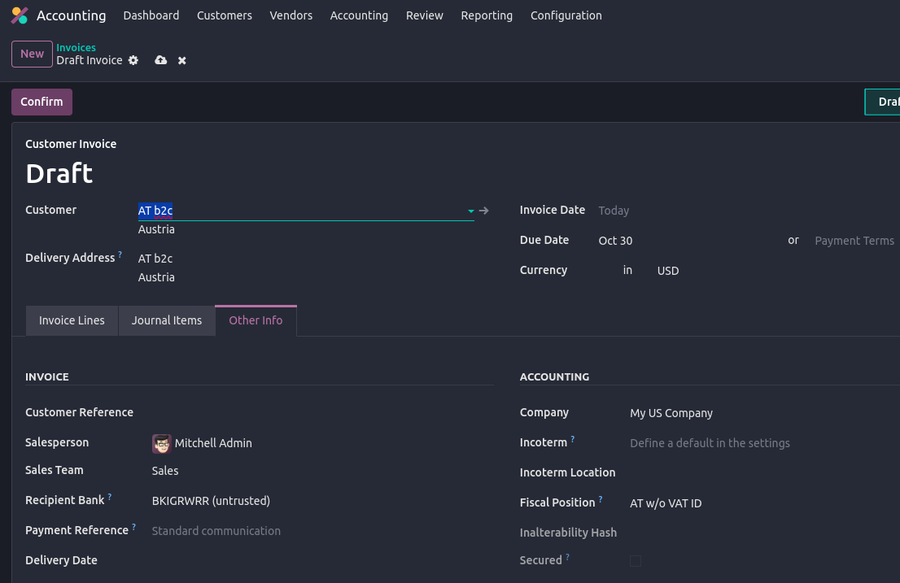Open the Reporting menu
Image resolution: width=900 pixels, height=583 pixels.
(487, 15)
